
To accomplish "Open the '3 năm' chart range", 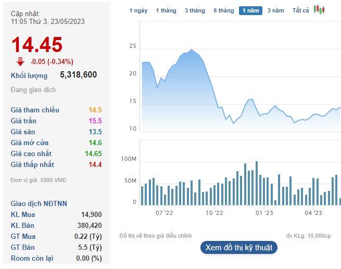I will click(x=275, y=10).
